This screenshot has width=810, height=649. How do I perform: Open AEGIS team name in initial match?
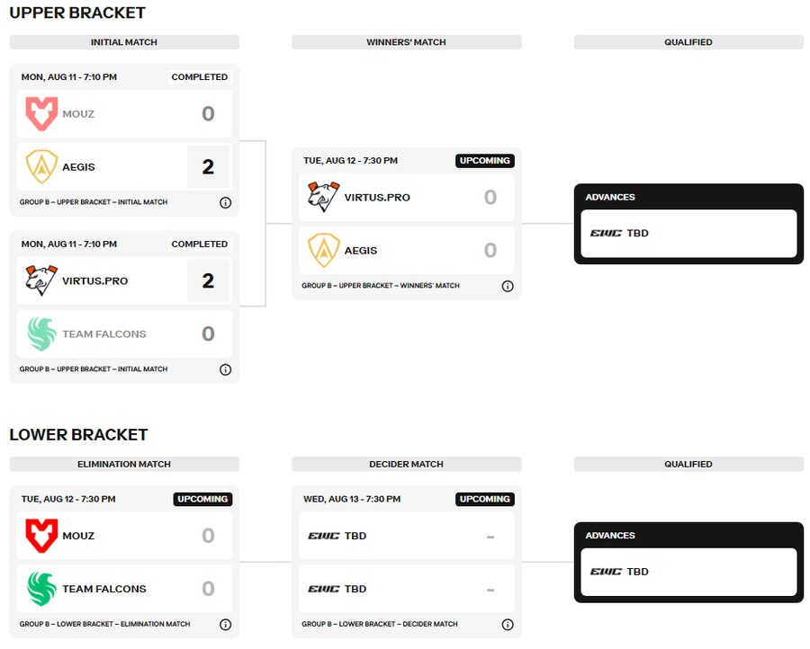coord(78,167)
